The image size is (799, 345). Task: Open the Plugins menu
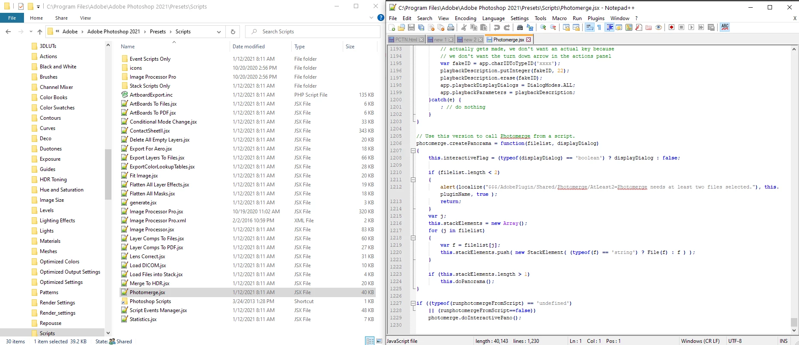(x=596, y=18)
